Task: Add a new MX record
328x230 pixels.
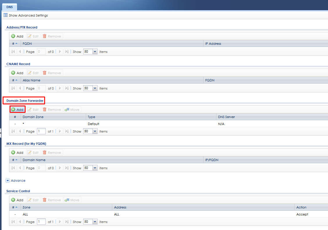Action: click(17, 153)
